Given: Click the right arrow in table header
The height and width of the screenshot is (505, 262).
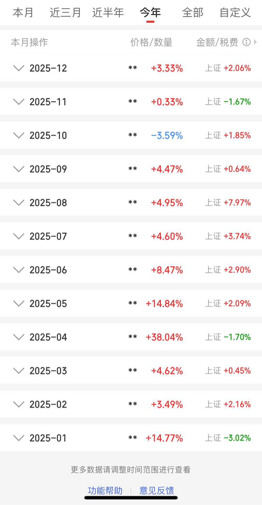Looking at the screenshot, I should tap(255, 42).
